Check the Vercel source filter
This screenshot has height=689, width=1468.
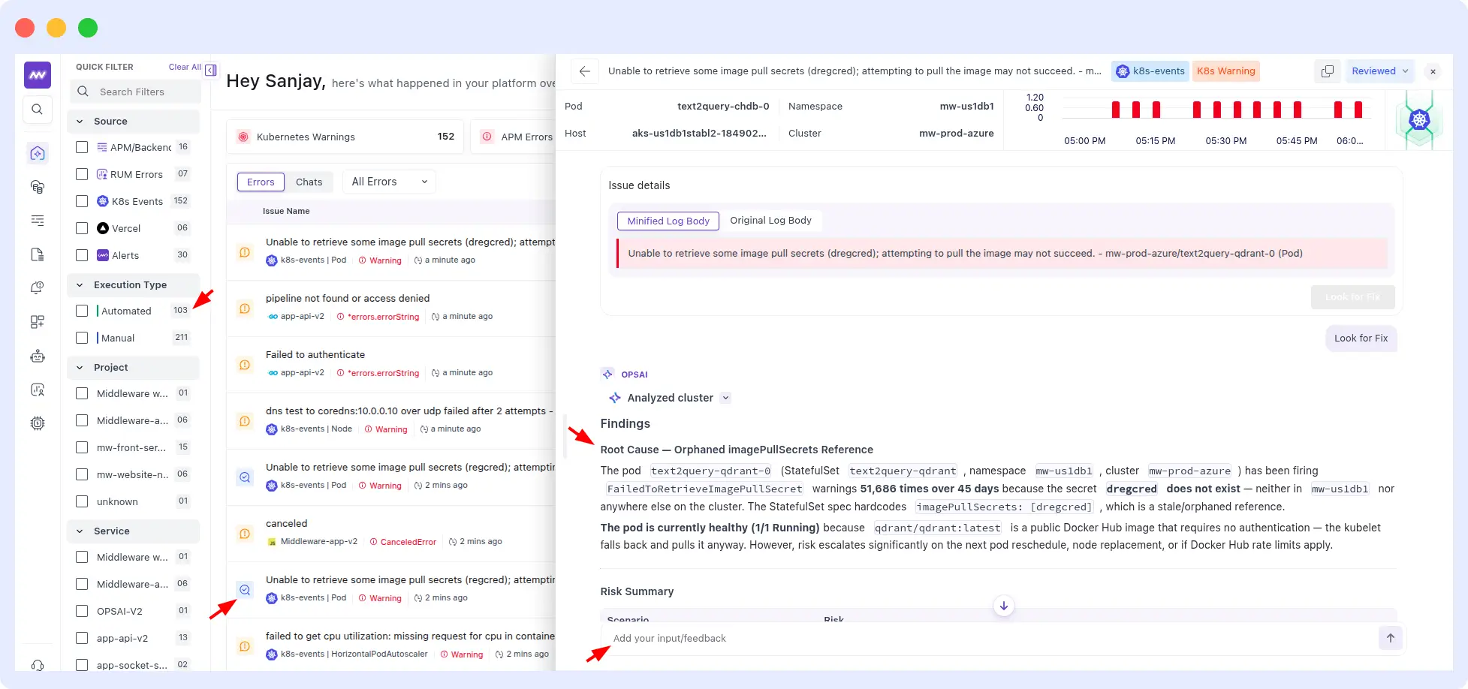click(x=82, y=228)
